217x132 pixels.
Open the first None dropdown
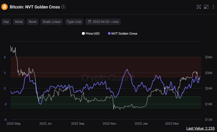pos(19,22)
